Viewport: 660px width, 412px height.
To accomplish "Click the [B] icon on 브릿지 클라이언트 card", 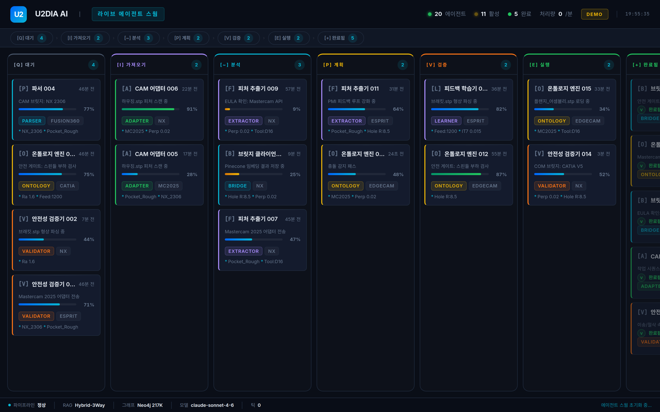I will (230, 154).
